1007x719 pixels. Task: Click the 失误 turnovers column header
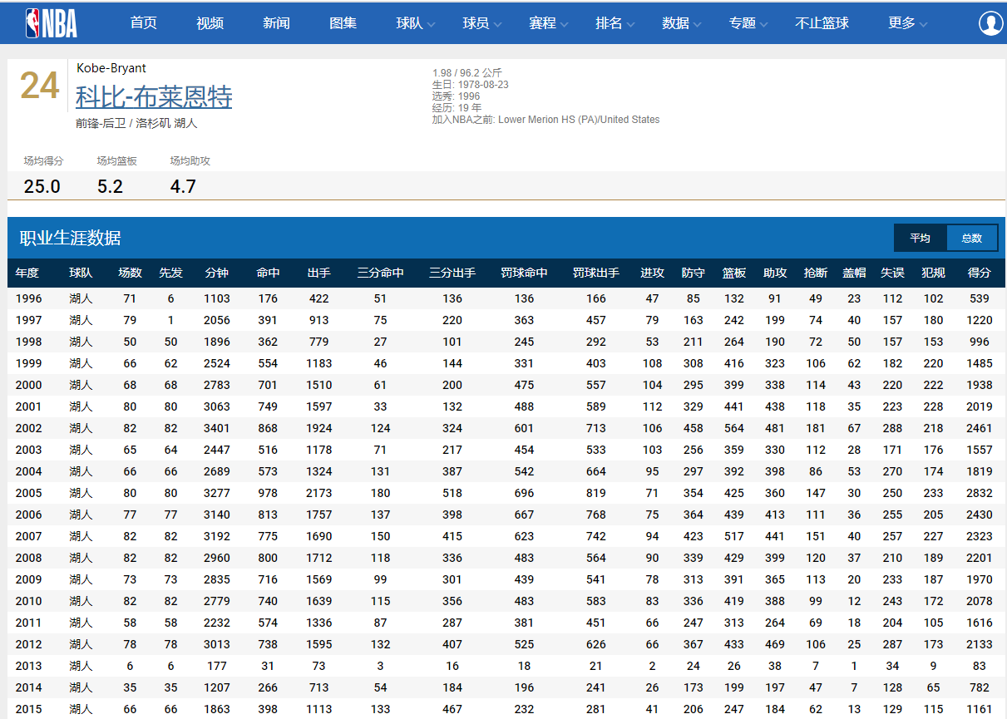(x=892, y=273)
